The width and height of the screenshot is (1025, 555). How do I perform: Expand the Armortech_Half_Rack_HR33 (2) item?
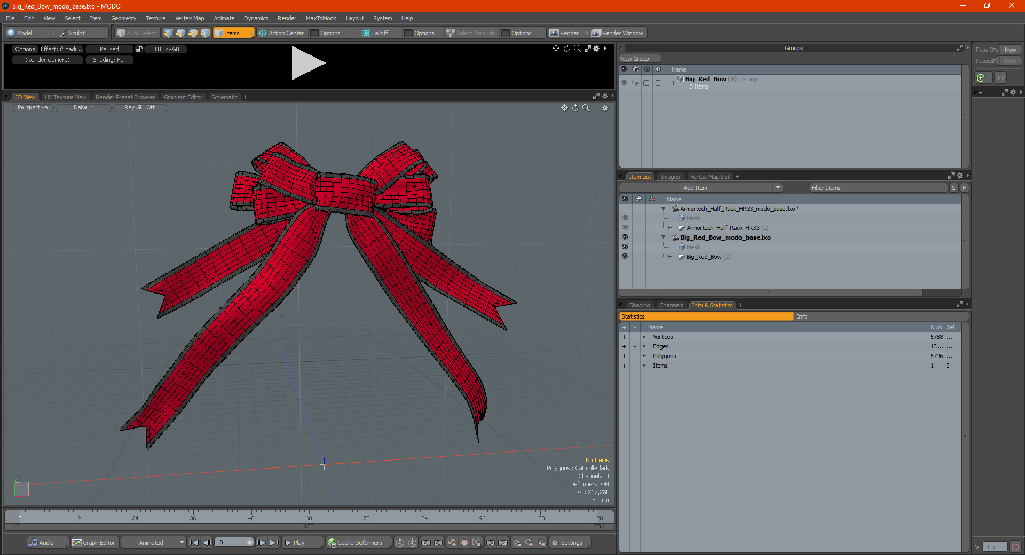[669, 228]
